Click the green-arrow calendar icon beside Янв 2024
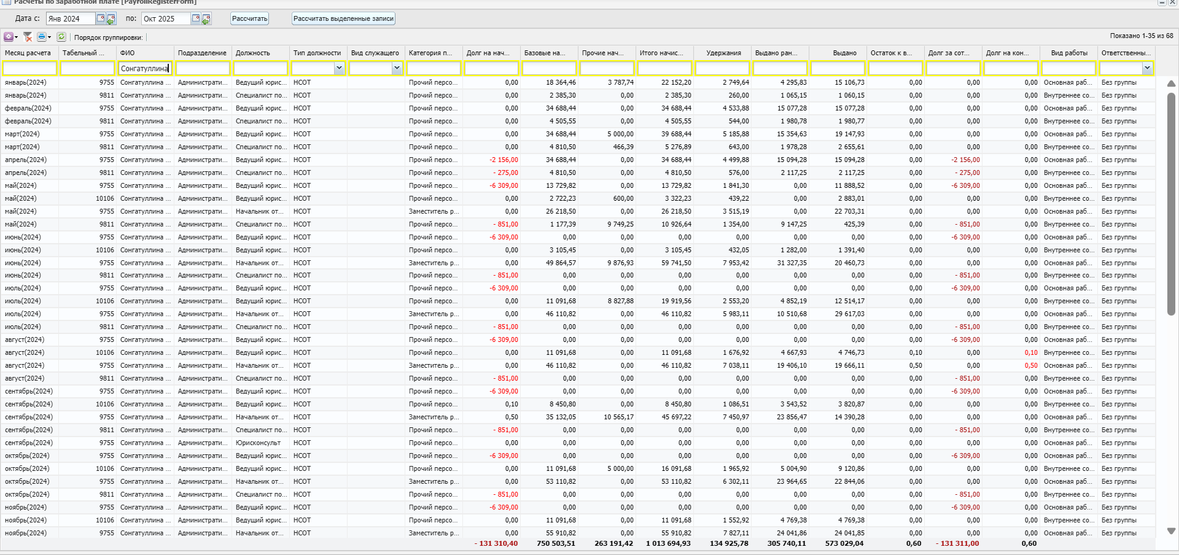Viewport: 1179px width, 555px height. [111, 19]
